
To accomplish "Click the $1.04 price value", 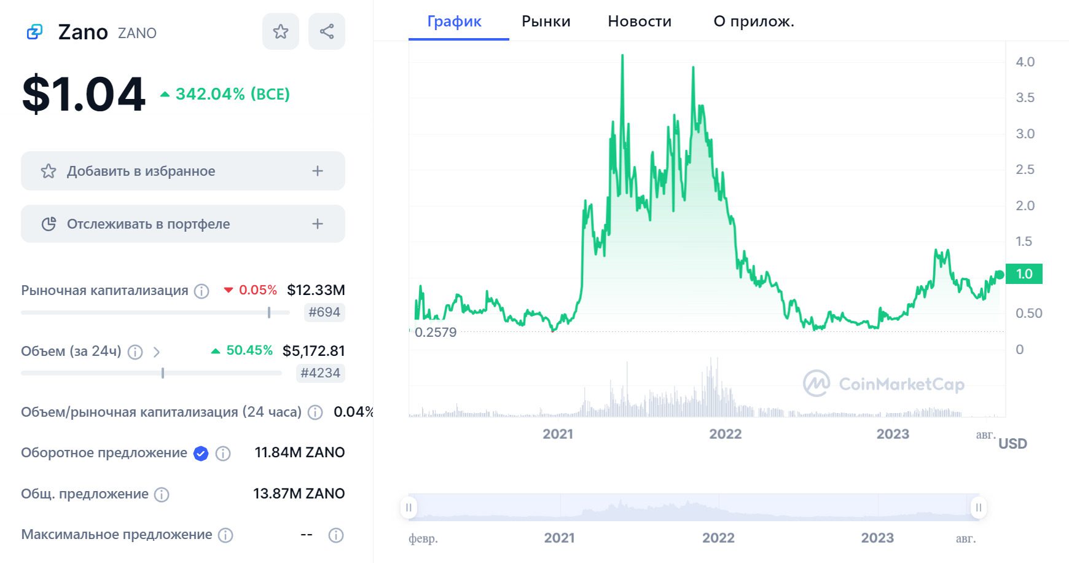I will (x=84, y=95).
